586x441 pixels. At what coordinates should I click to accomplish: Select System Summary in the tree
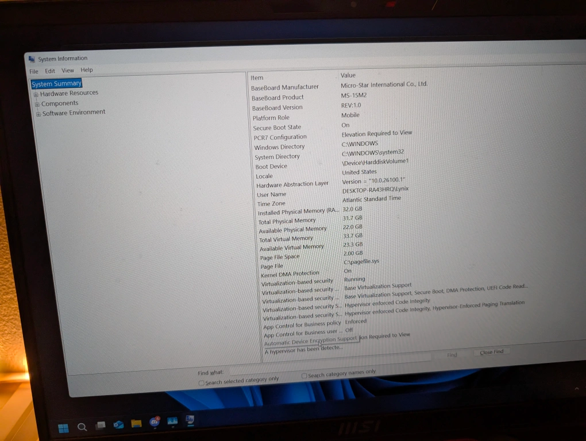click(56, 84)
